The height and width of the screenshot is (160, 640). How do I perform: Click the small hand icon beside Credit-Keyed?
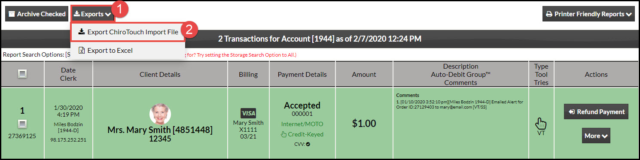click(283, 134)
